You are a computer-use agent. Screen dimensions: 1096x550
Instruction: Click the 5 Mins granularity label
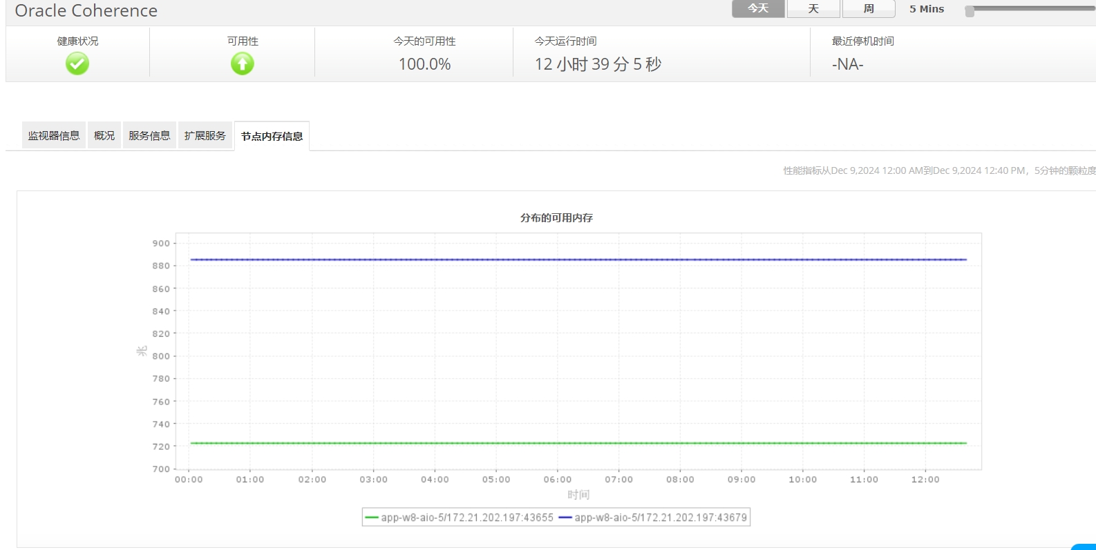coord(927,9)
